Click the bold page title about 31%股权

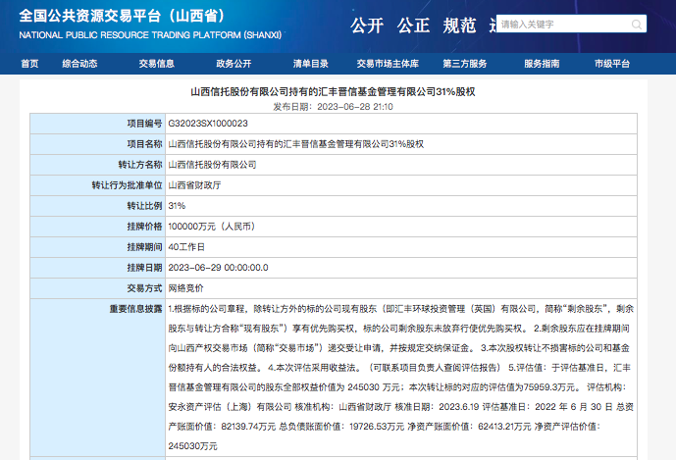point(333,92)
